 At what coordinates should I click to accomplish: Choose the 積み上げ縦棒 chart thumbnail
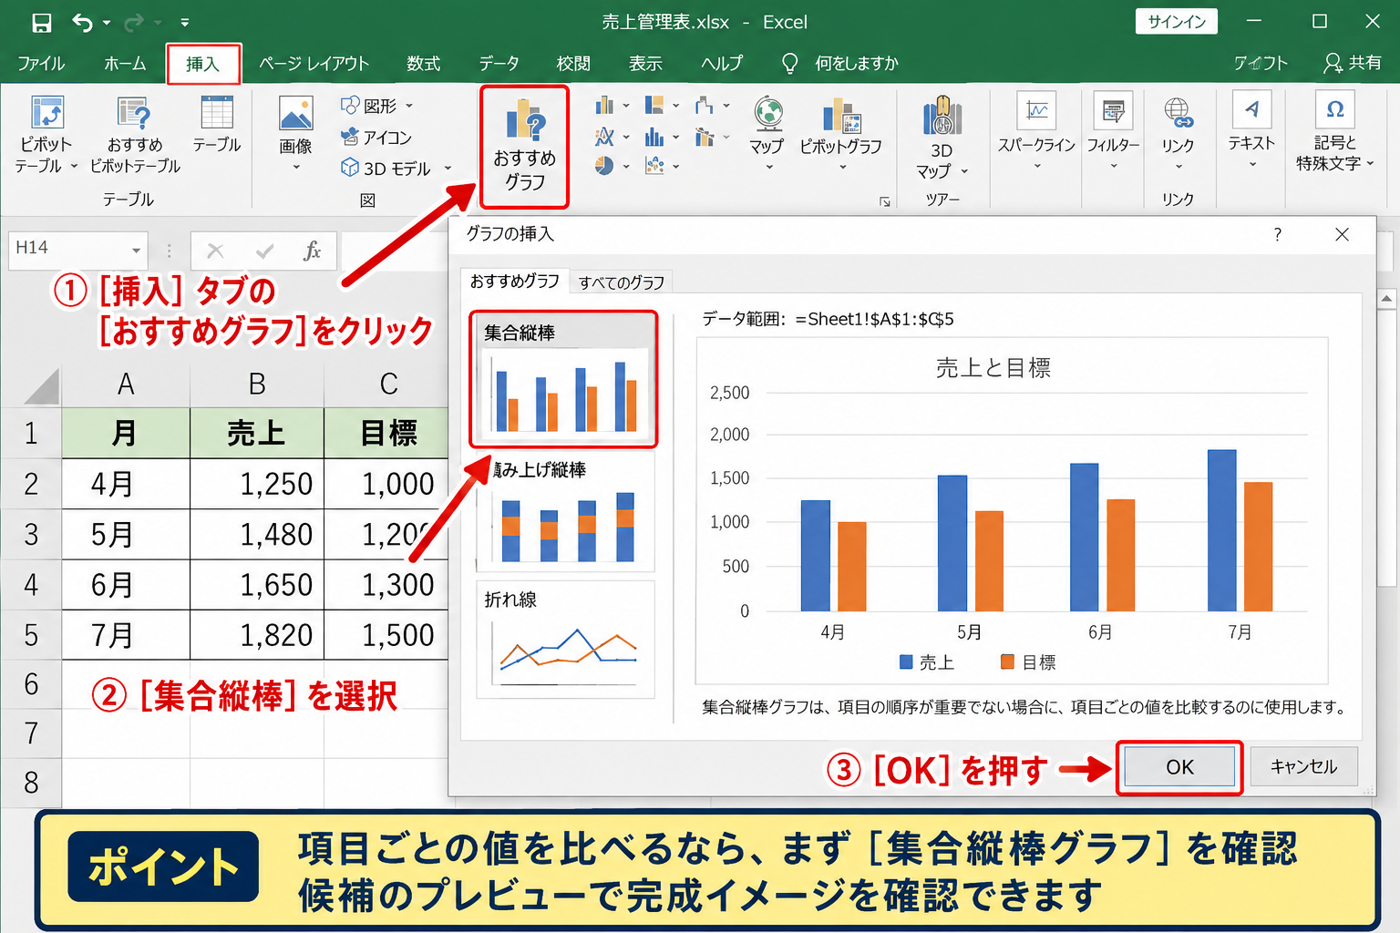[565, 511]
